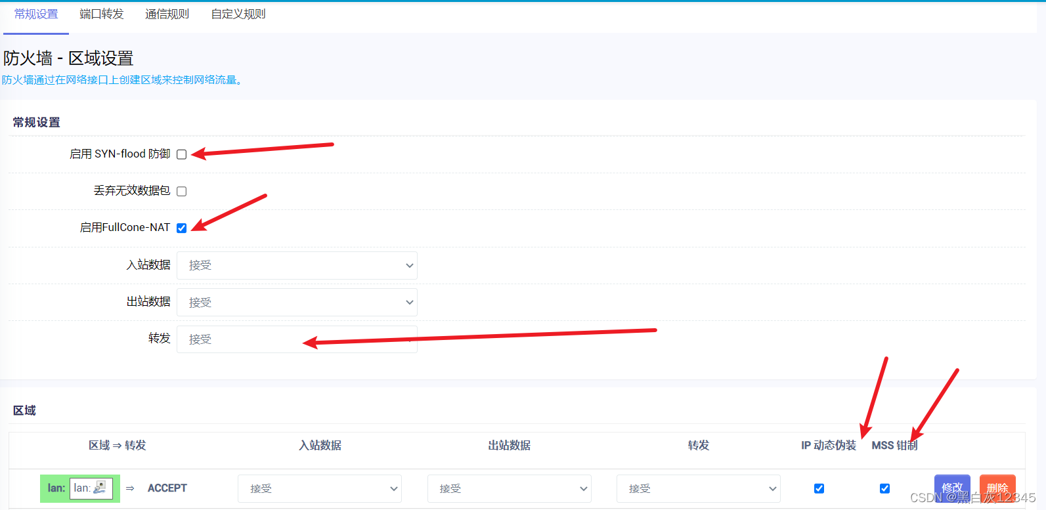Open the lan zone 出站数据 dropdown
1046x510 pixels.
coord(510,488)
